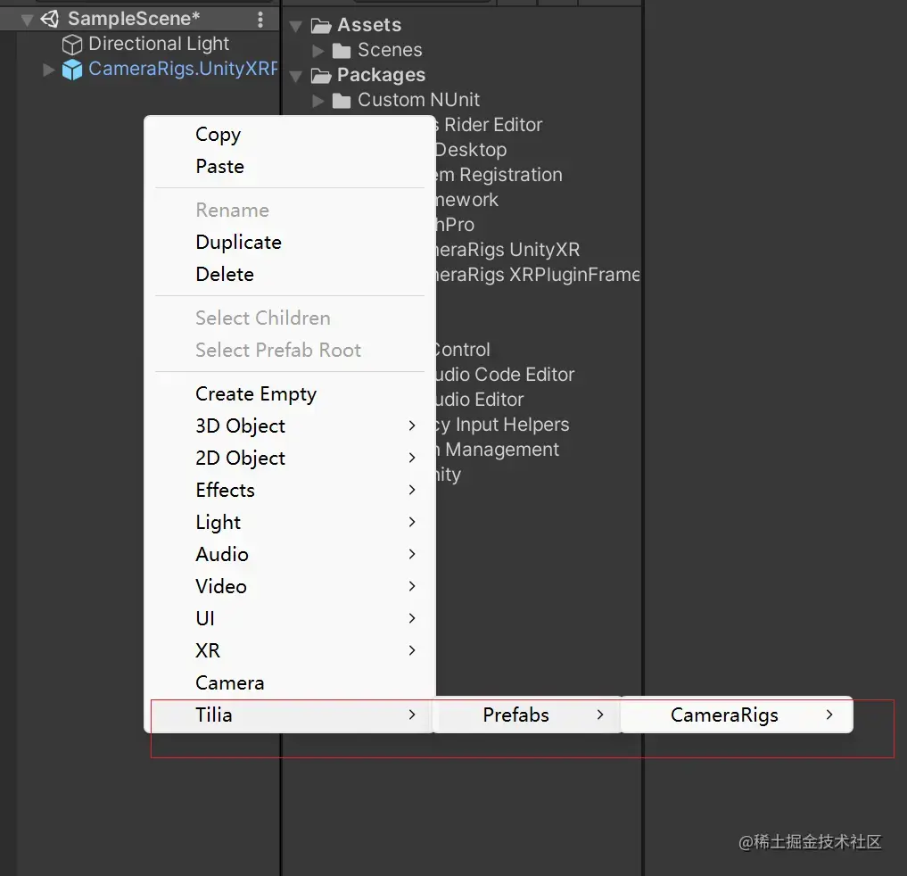Click the Custom NUnit folder icon
Image resolution: width=907 pixels, height=876 pixels.
342,101
